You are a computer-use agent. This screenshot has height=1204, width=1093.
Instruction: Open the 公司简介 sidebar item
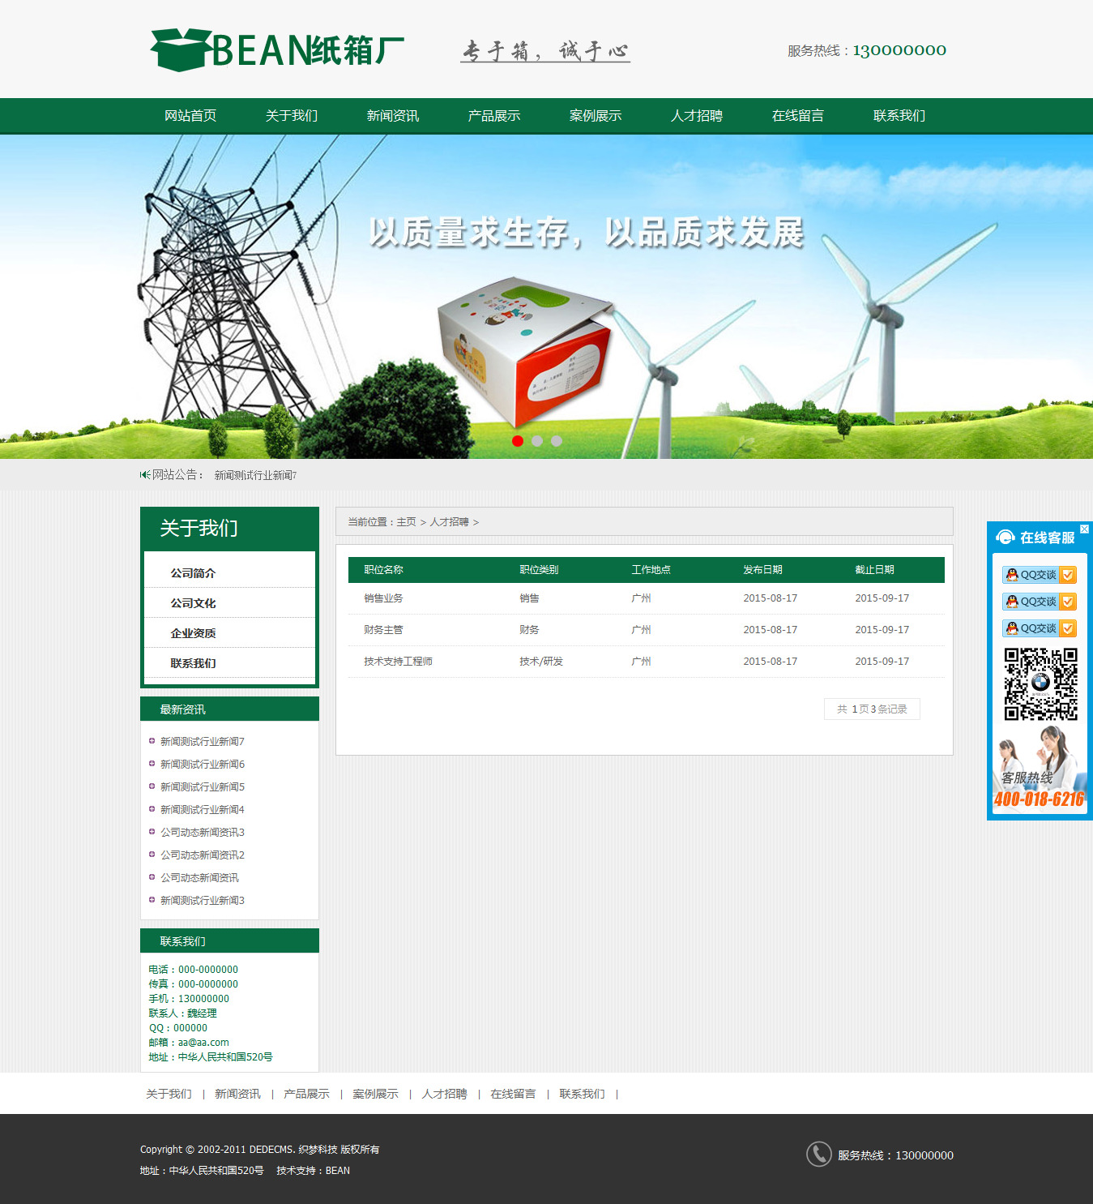click(193, 573)
